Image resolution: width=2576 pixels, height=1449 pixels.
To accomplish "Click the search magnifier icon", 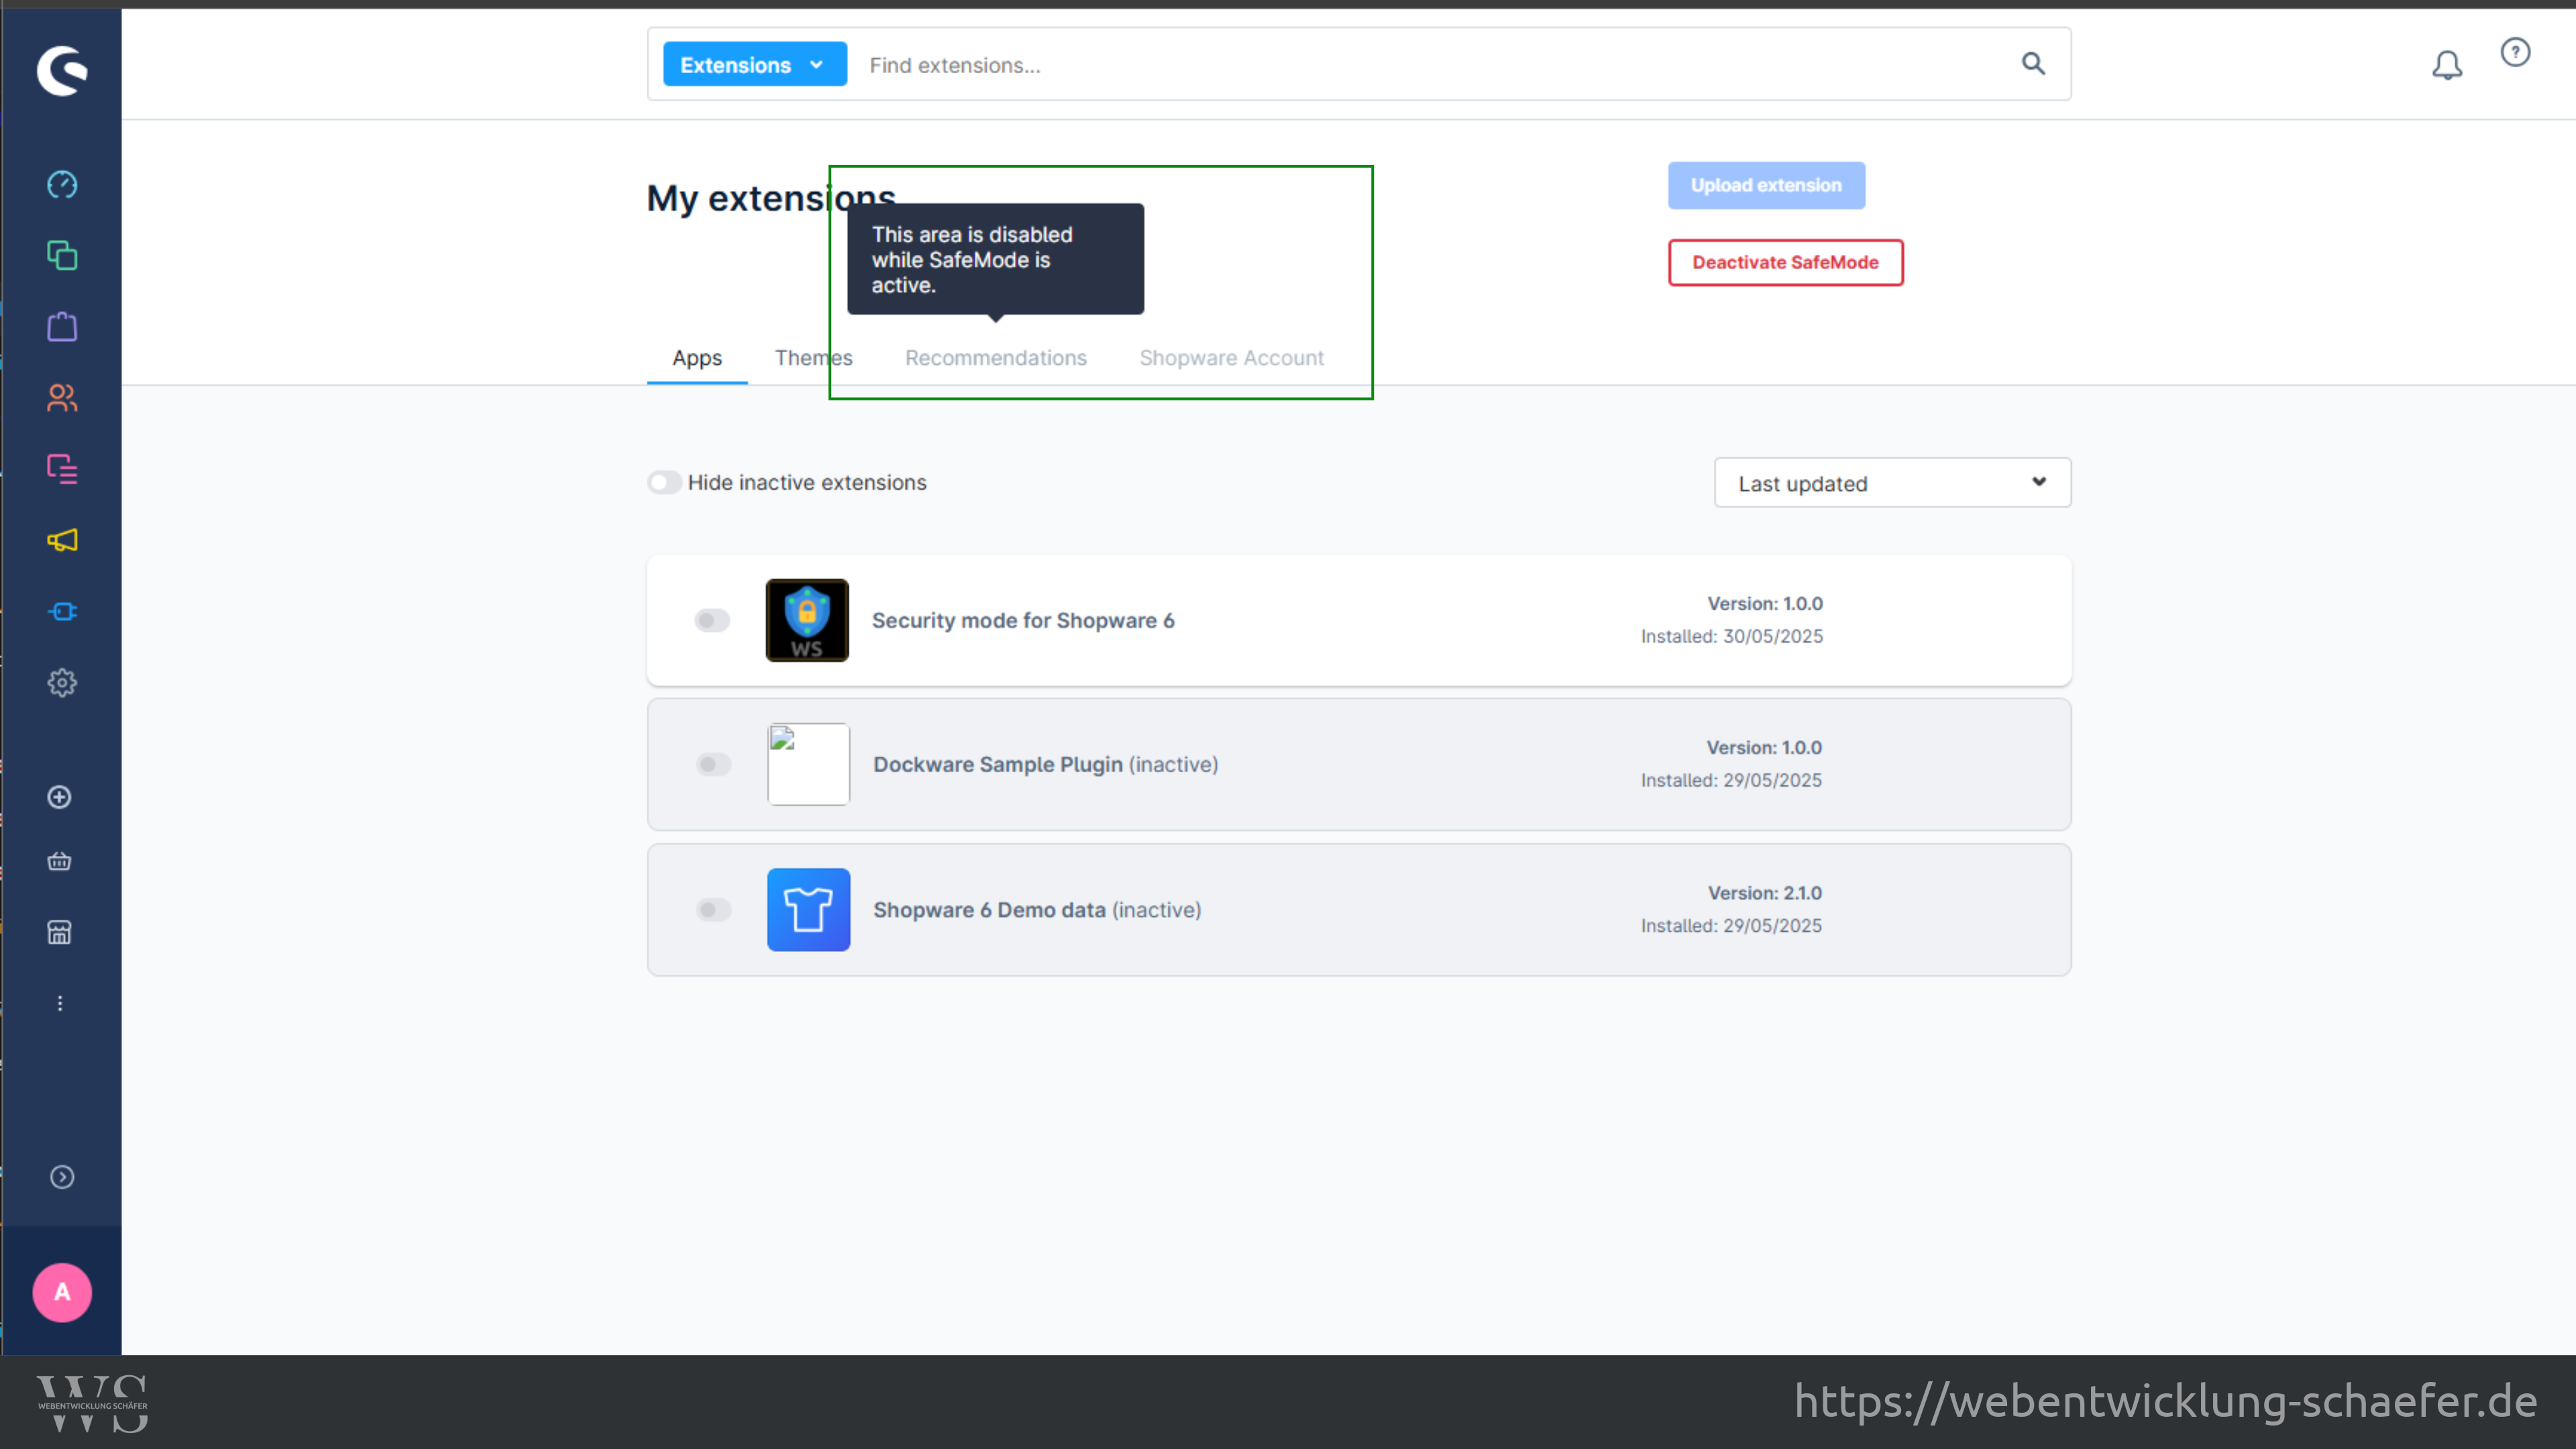I will [2033, 64].
